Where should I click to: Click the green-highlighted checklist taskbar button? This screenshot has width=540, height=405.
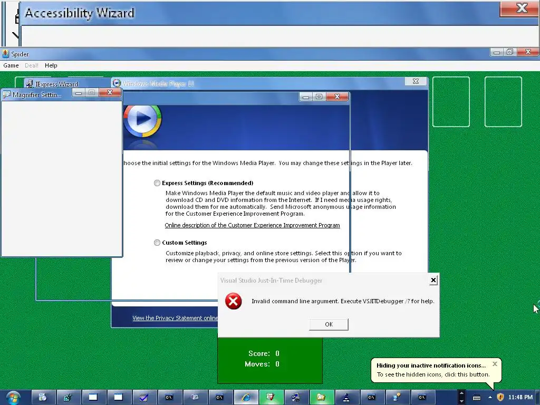[x=271, y=398]
